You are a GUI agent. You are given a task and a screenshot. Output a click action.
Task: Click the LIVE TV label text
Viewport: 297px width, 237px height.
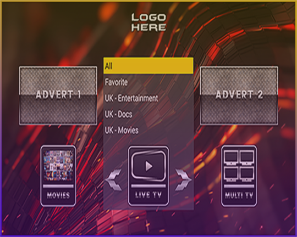point(148,195)
